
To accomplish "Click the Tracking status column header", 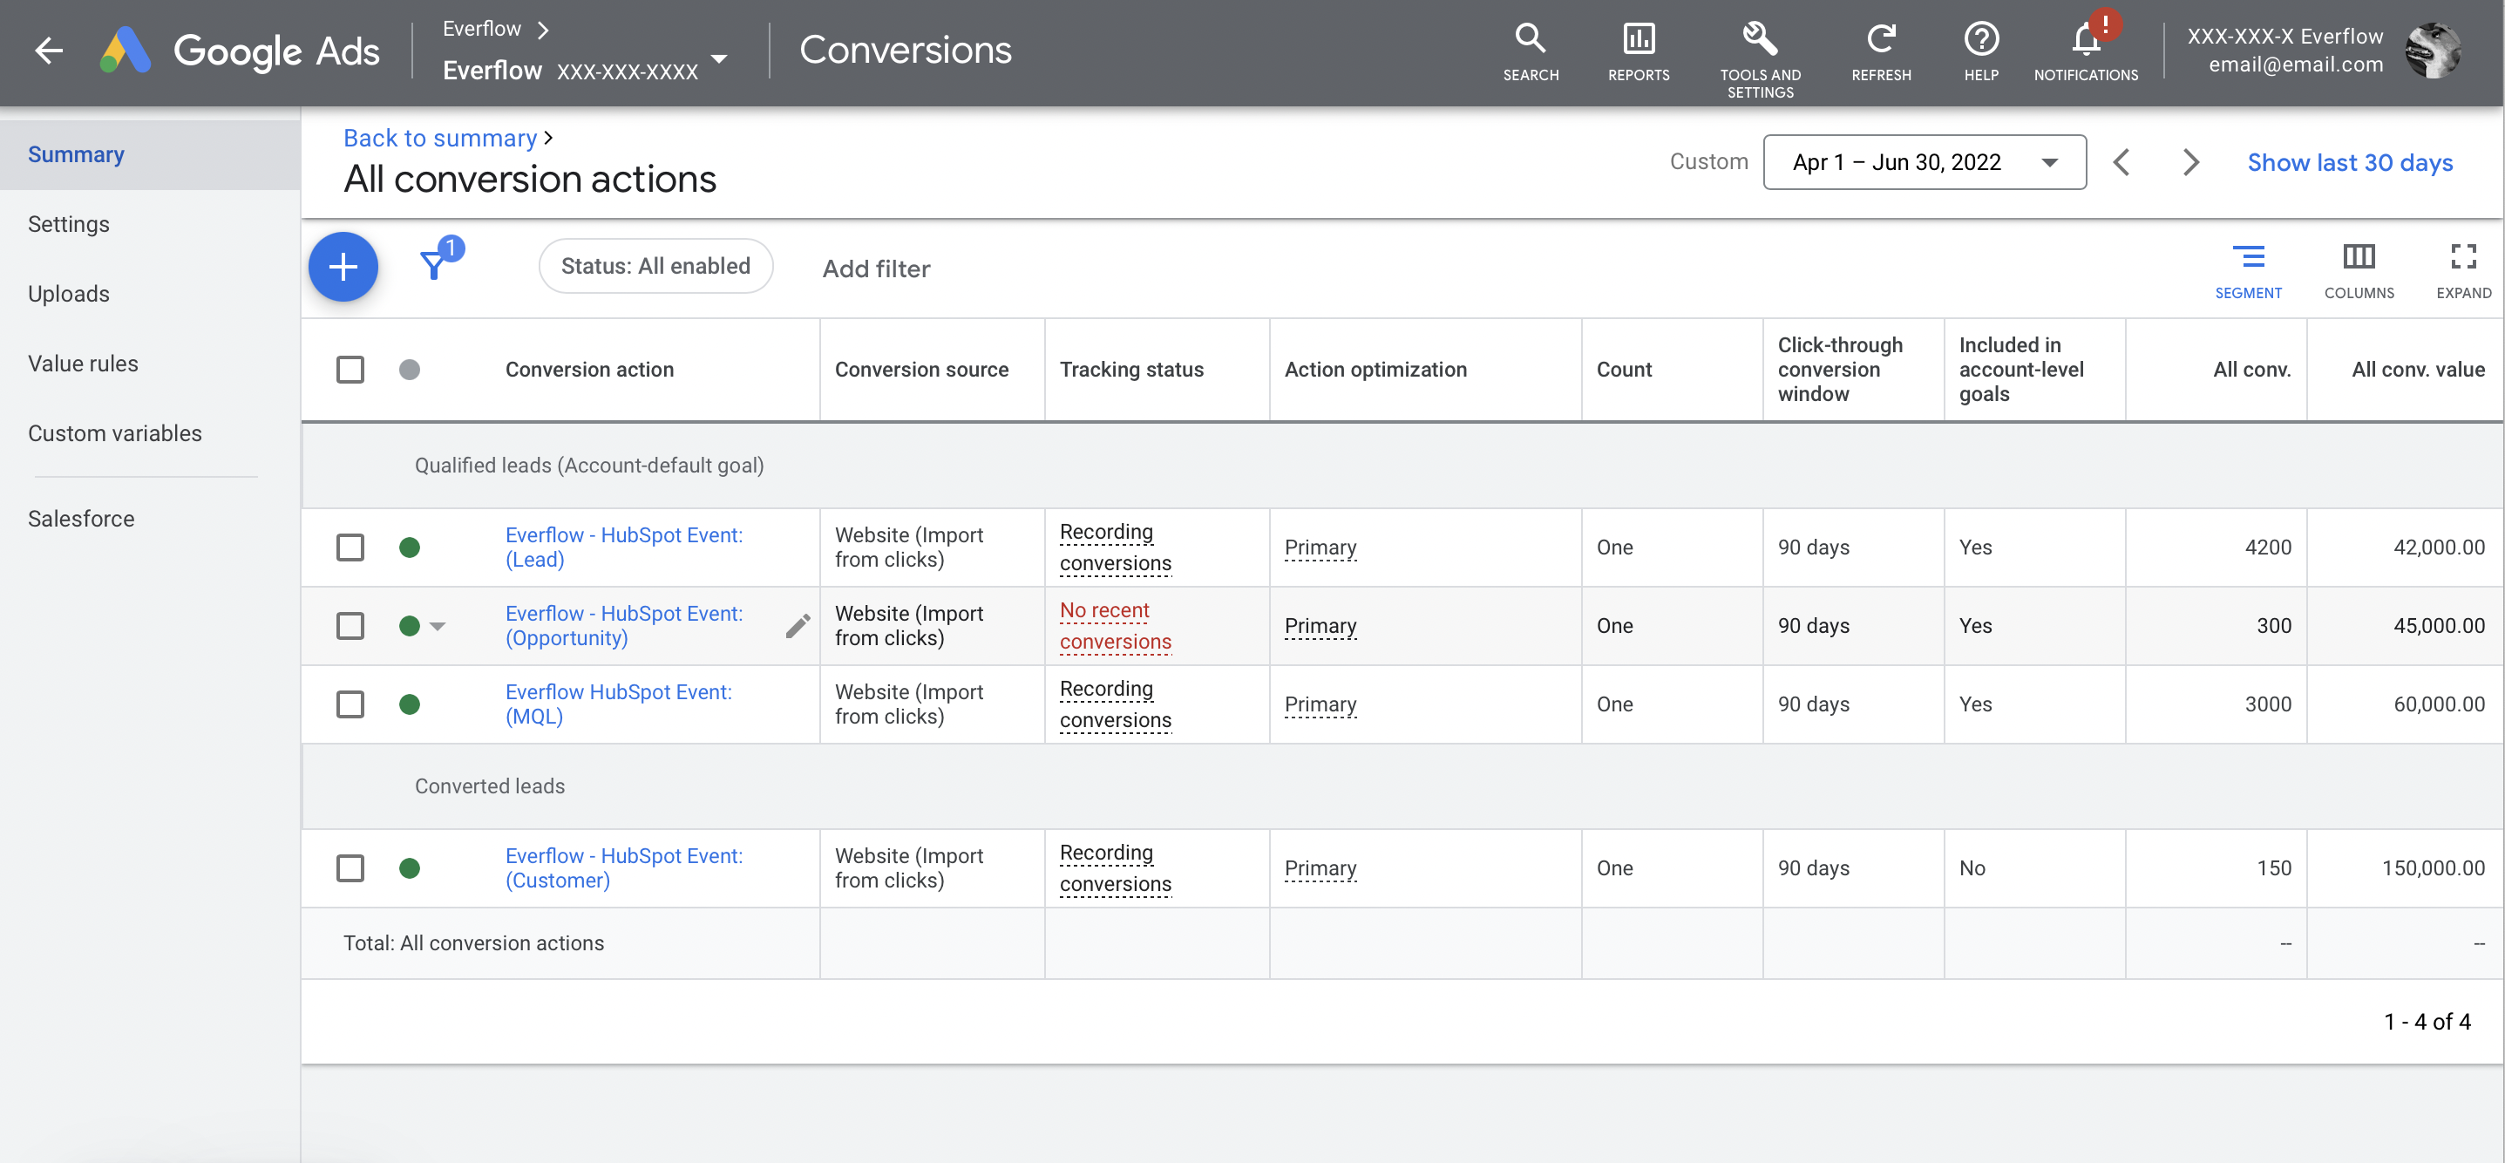I will [x=1131, y=370].
